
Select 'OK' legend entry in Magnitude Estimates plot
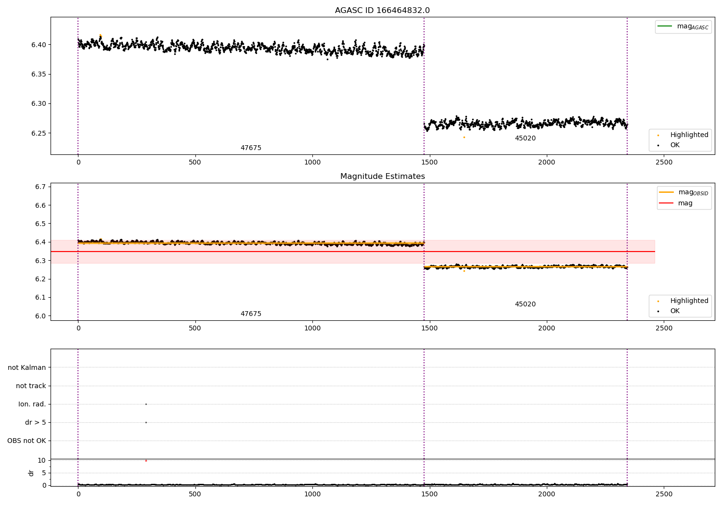click(675, 311)
